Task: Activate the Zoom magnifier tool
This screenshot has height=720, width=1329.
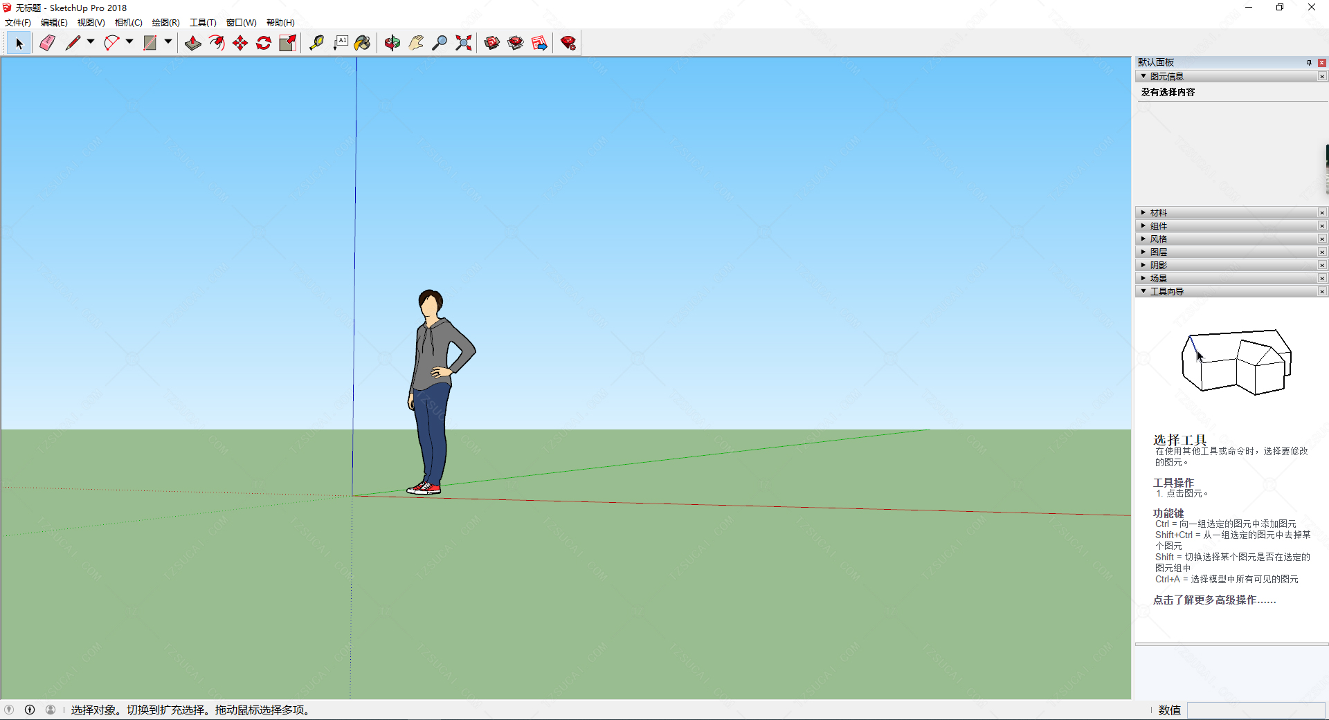Action: click(440, 43)
